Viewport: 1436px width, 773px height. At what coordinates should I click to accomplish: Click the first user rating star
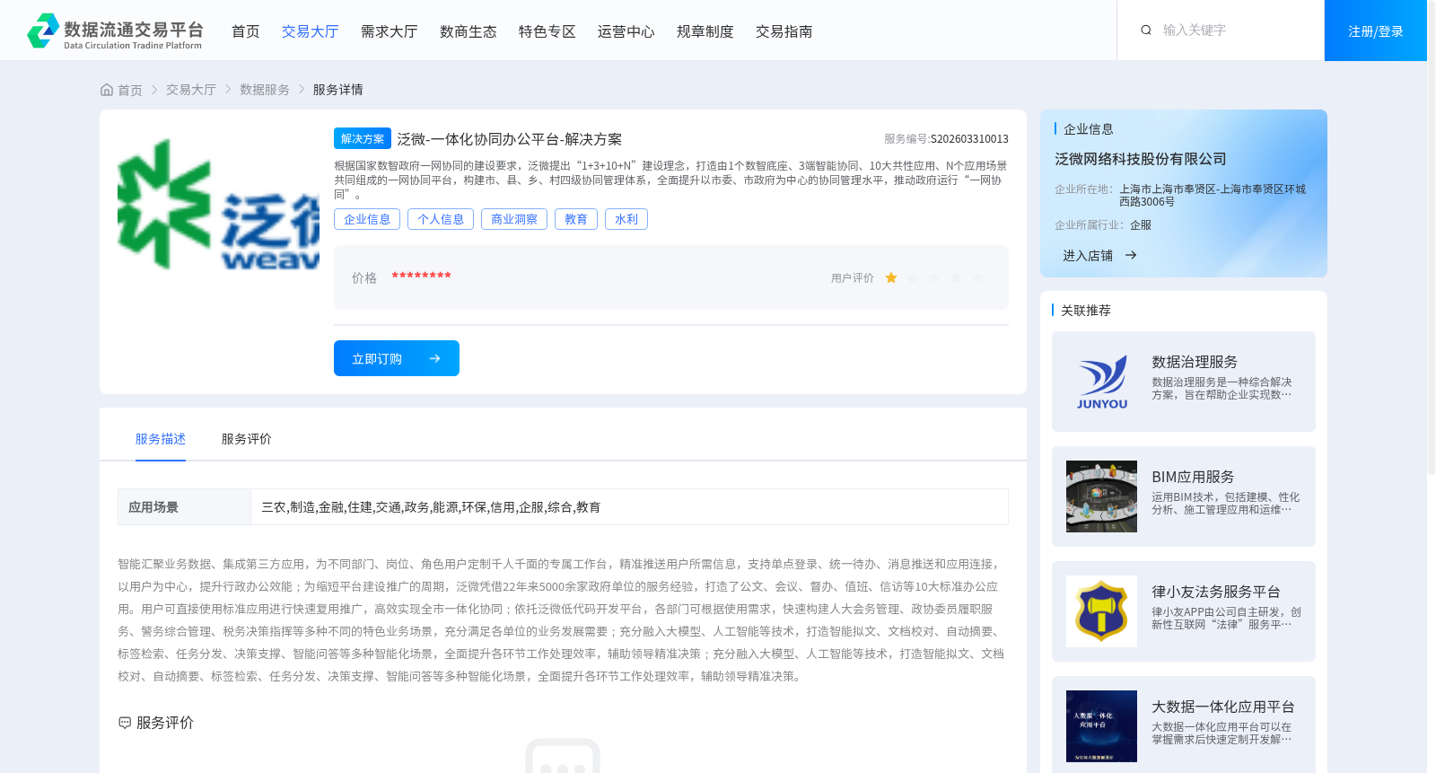891,278
